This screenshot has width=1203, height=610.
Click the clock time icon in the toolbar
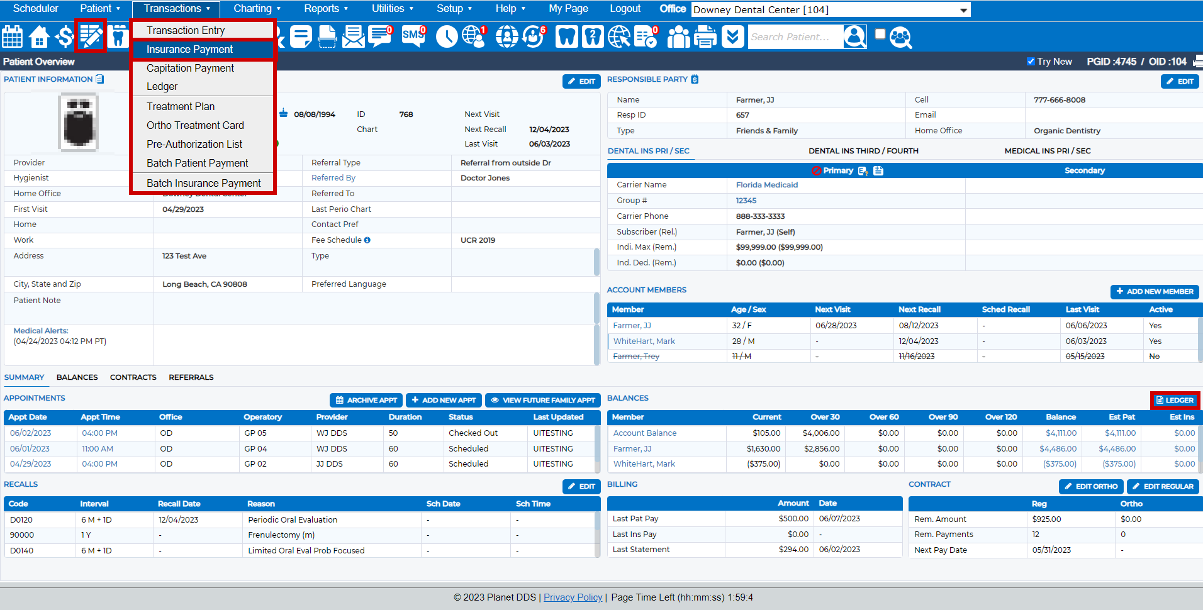click(446, 36)
